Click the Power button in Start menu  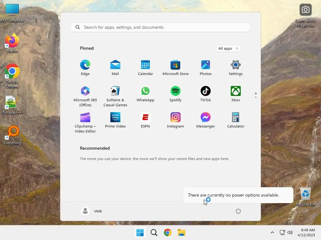[238, 211]
